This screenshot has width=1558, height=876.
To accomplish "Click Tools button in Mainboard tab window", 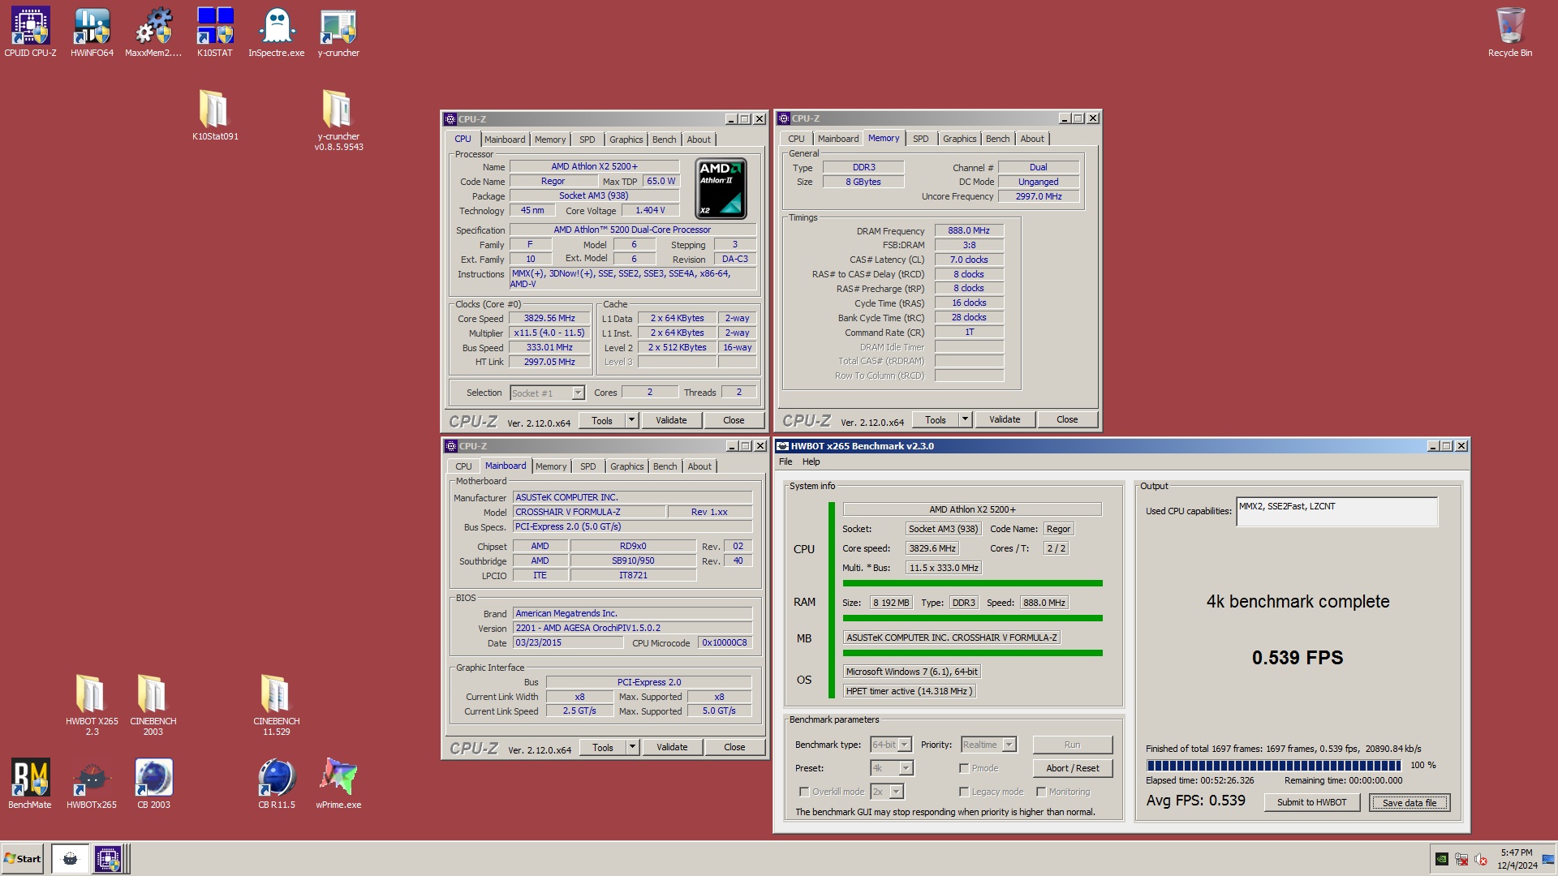I will coord(603,747).
